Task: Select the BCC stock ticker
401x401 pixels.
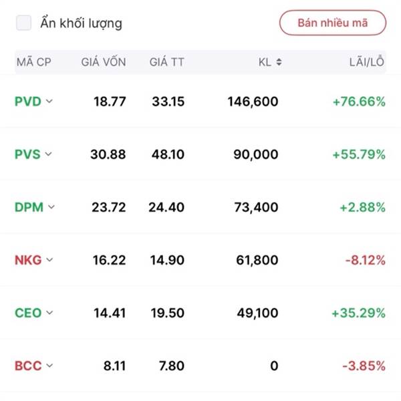Action: [27, 366]
